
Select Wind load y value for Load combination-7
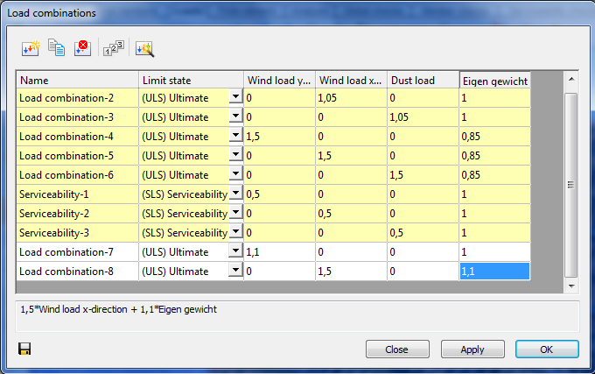279,252
